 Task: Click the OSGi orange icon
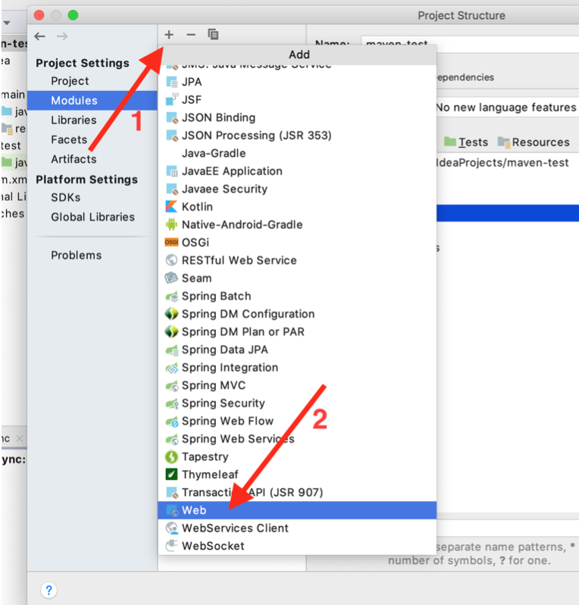pyautogui.click(x=172, y=243)
